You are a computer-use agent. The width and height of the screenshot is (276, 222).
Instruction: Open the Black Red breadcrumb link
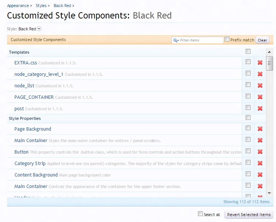[62, 6]
